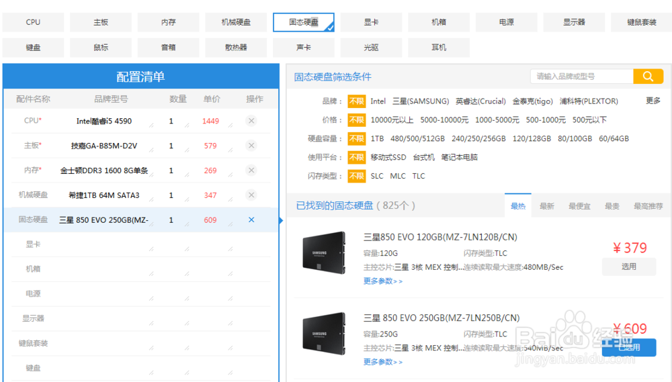Open the 电源 category tab
The image size is (672, 382).
[507, 22]
